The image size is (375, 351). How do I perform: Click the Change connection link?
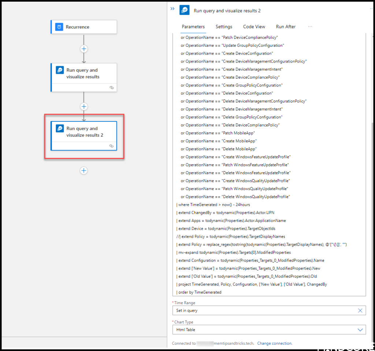pyautogui.click(x=275, y=343)
